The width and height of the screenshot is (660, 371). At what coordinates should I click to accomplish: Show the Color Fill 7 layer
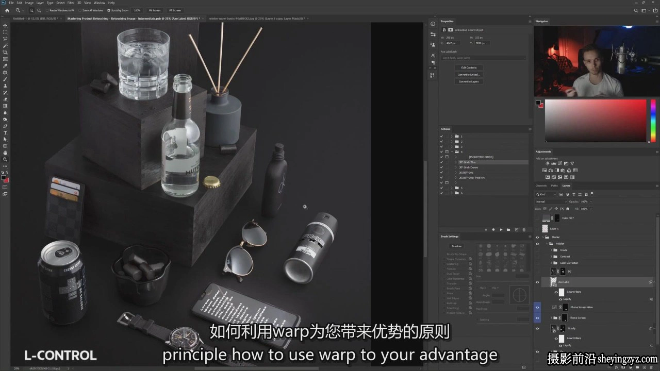click(x=537, y=218)
